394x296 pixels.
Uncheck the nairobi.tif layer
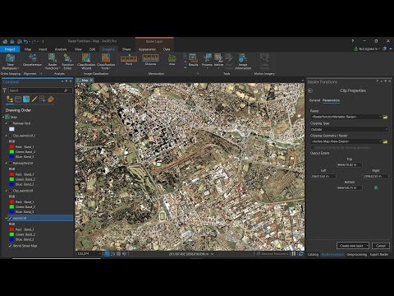tap(11, 218)
